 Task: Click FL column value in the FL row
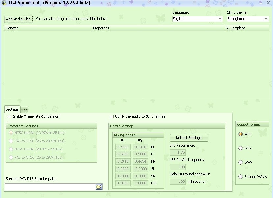123,147
